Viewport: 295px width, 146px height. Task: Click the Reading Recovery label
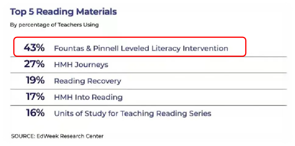pos(87,81)
